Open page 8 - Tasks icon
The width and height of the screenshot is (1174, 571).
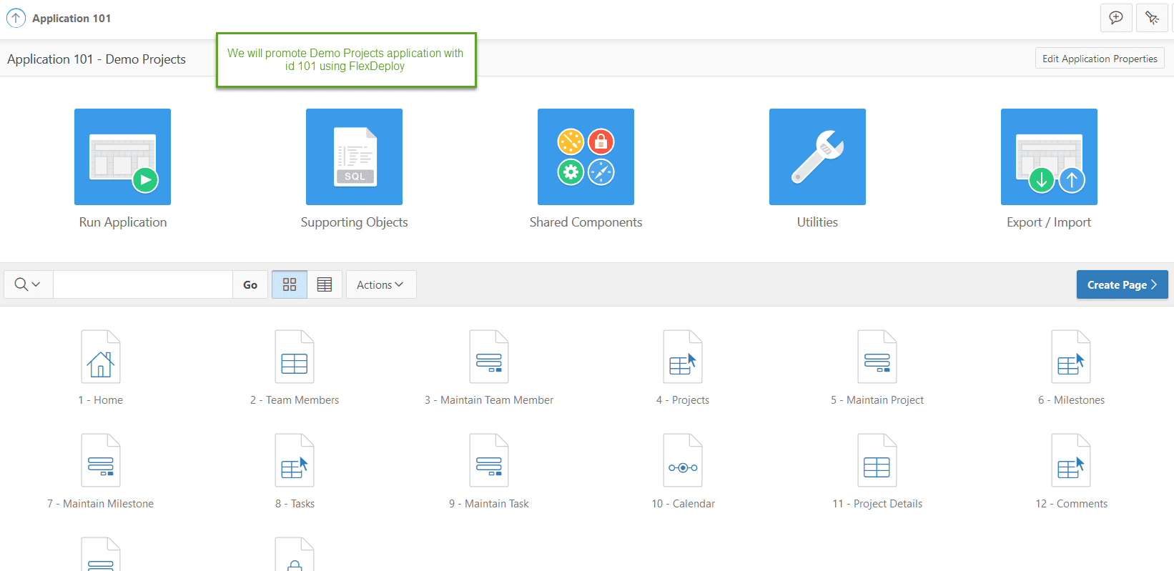pyautogui.click(x=295, y=460)
